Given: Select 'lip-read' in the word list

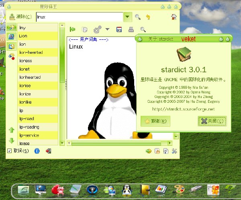Looking at the screenshot, I should pyautogui.click(x=38, y=119).
